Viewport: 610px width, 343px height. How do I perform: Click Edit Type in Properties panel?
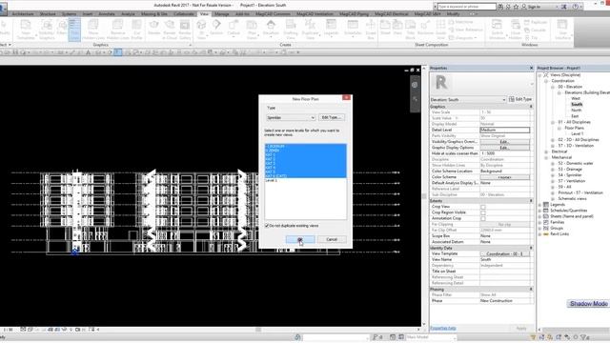(520, 99)
